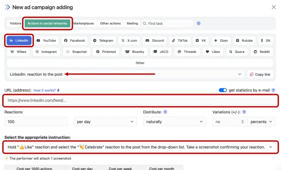
Task: Choose the YouTube network button
Action: point(47,41)
